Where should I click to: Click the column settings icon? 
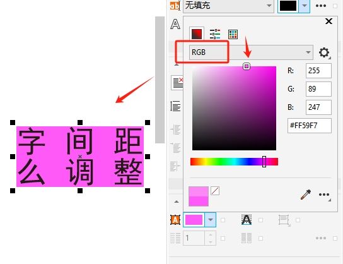(247, 238)
